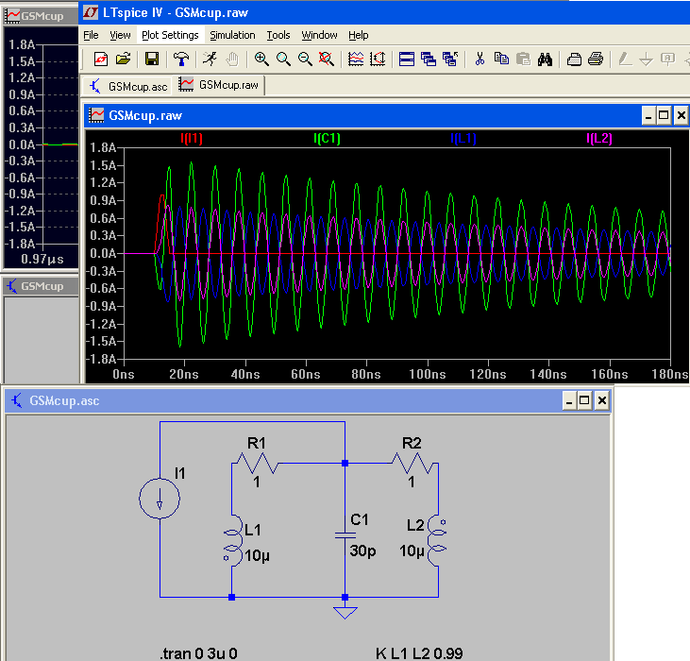Click the New Schematic toolbar icon
Viewport: 690px width, 661px height.
point(100,59)
